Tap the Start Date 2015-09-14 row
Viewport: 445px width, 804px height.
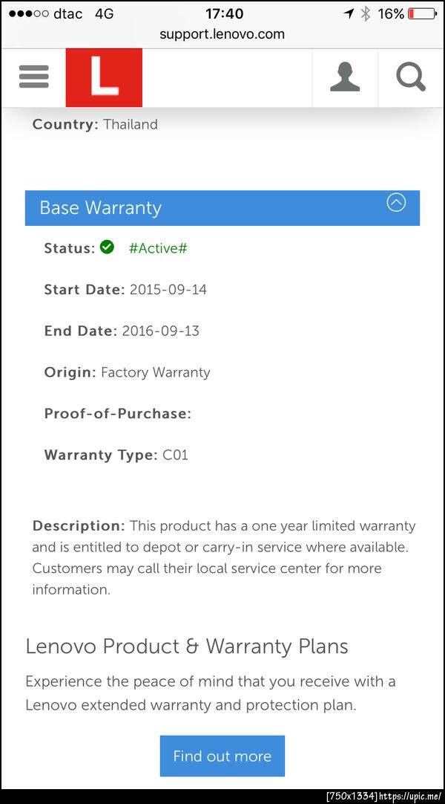[125, 290]
